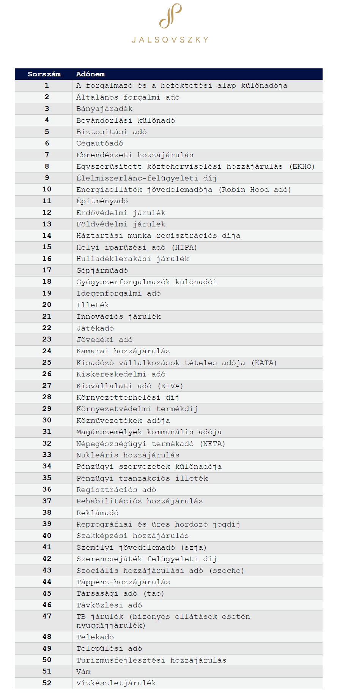Click Helyi iparűzési adó (HIPA) row

pos(168,247)
